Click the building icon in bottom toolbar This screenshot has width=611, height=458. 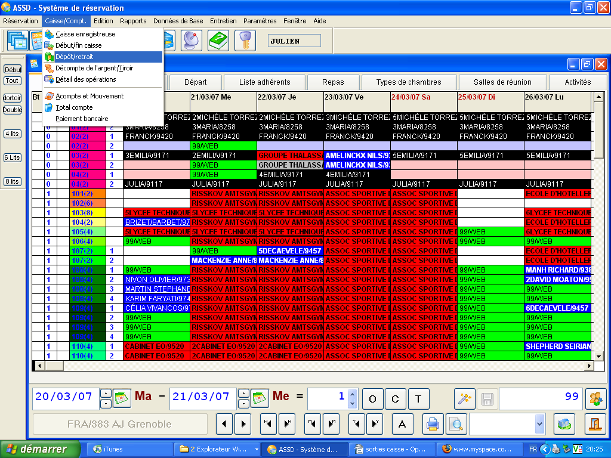click(564, 424)
